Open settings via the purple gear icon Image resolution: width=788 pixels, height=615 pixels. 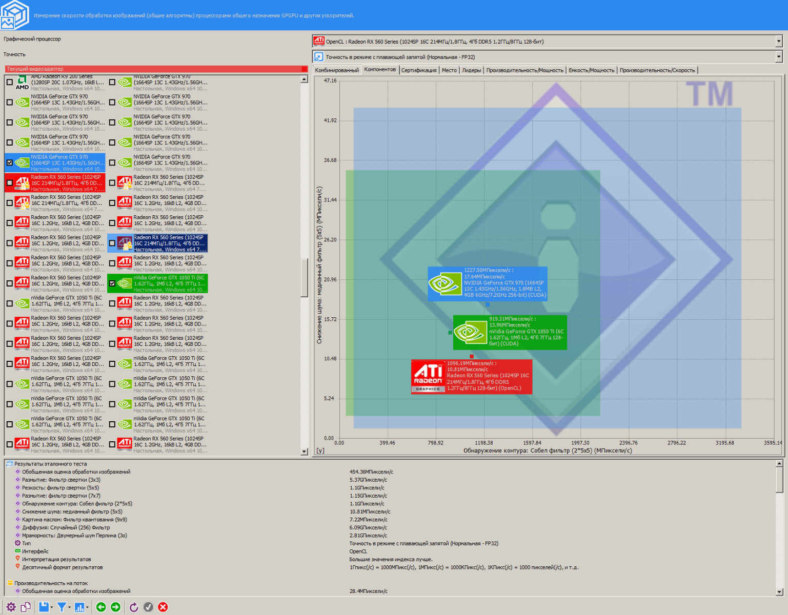point(11,607)
